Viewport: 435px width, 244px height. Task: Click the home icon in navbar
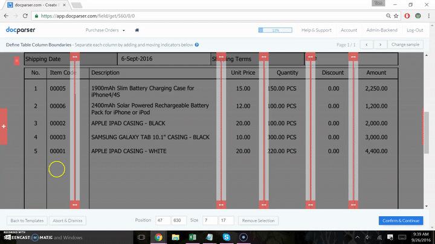pyautogui.click(x=137, y=30)
